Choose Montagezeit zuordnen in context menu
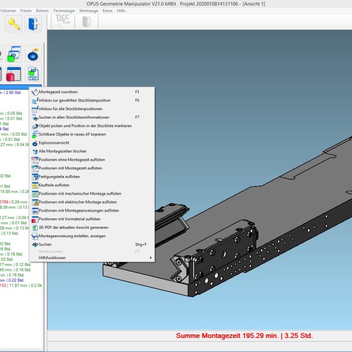This screenshot has width=352, height=352. click(x=92, y=92)
